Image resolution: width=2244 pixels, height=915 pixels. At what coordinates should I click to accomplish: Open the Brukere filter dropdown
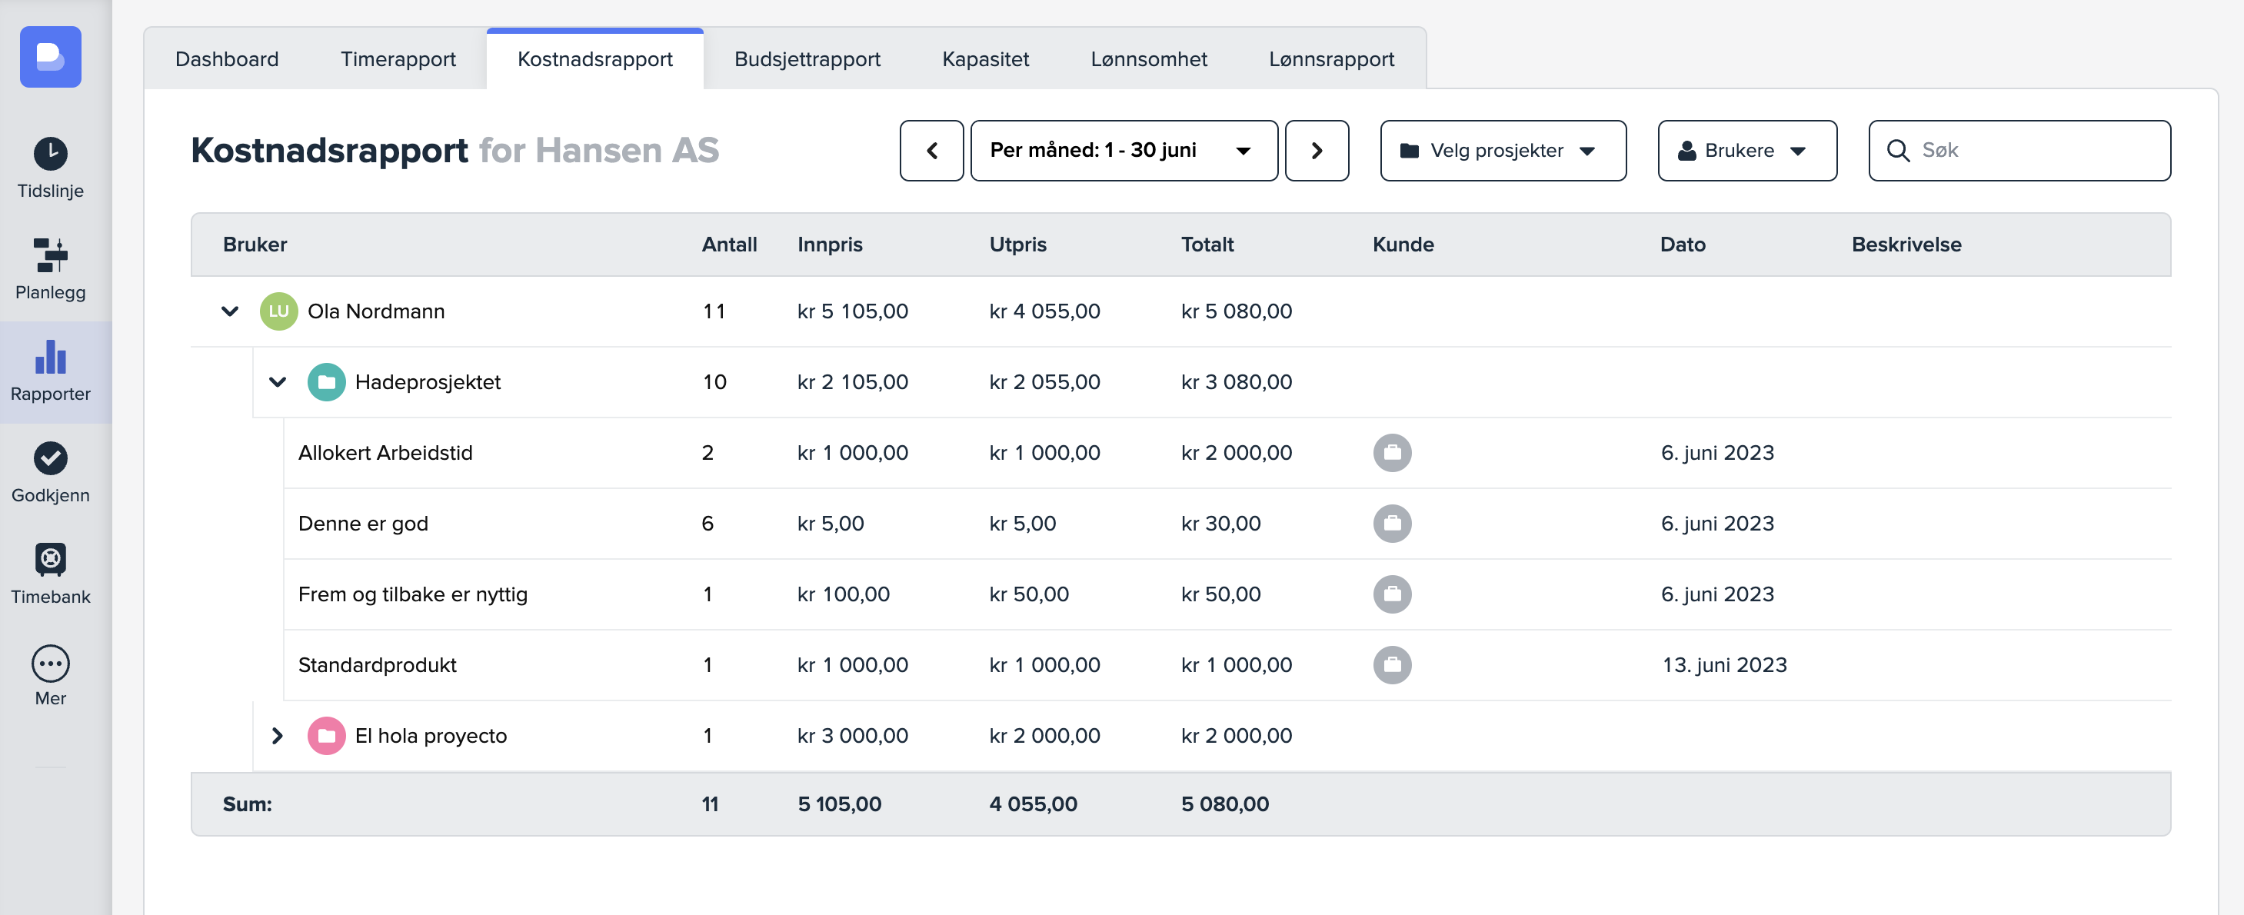pos(1746,151)
